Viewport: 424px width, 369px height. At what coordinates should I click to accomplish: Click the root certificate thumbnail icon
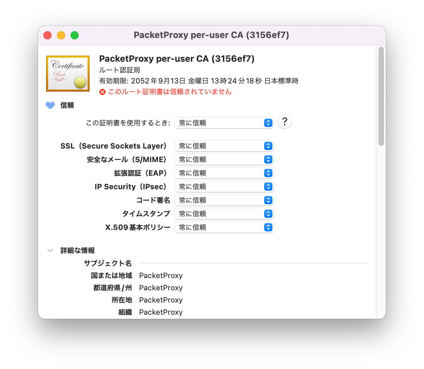coord(68,74)
